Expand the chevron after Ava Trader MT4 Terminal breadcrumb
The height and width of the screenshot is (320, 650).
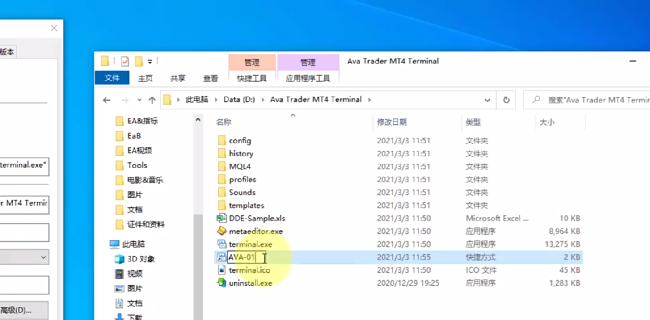(369, 100)
